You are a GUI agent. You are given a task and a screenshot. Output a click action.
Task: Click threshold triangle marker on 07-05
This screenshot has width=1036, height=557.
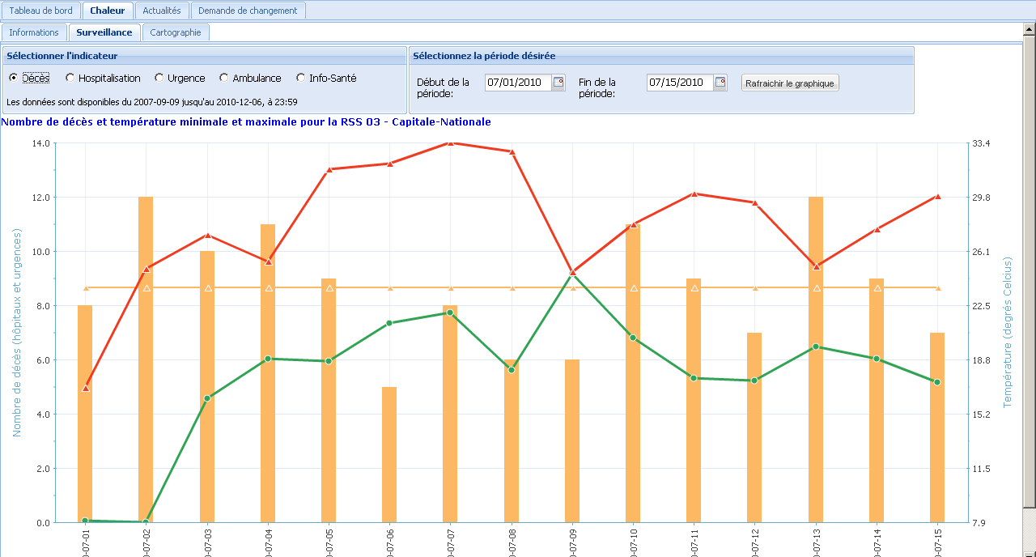coord(329,288)
